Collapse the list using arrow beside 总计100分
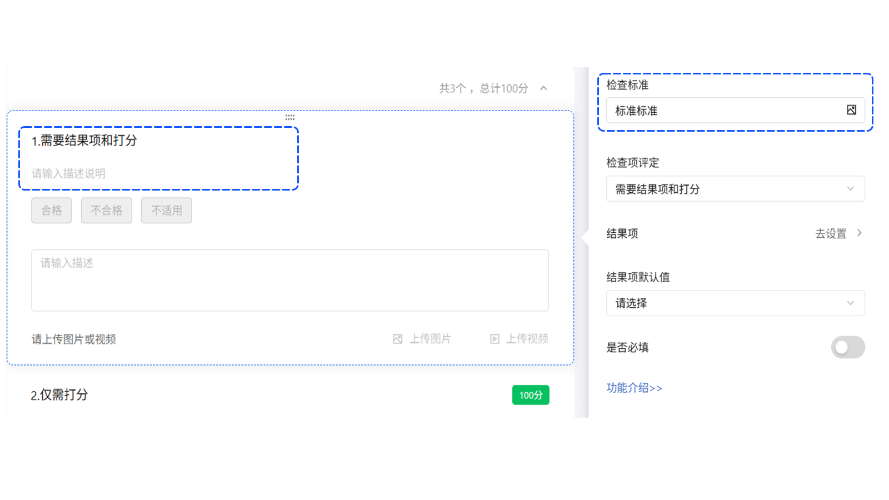The height and width of the screenshot is (500, 889). [x=543, y=88]
